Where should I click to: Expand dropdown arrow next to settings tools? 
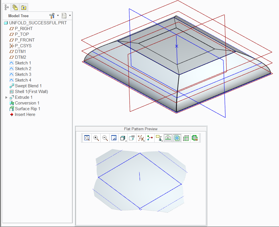tap(58, 15)
